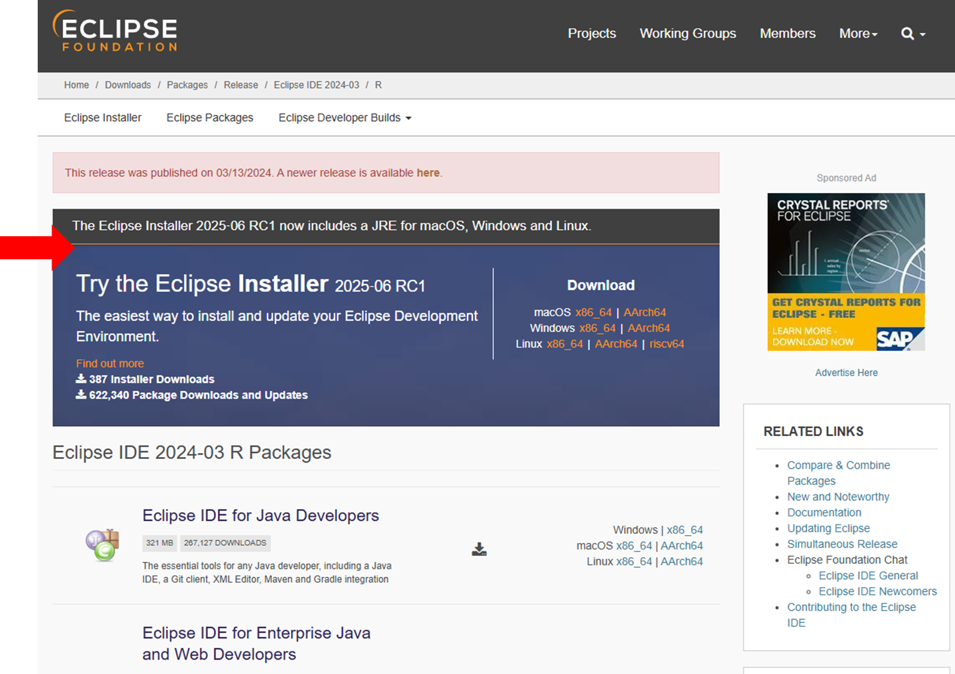Open the Documentation related link

(x=824, y=512)
